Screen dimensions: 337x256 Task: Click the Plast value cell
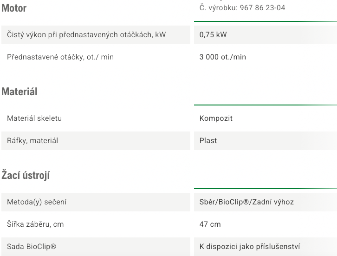click(266, 141)
